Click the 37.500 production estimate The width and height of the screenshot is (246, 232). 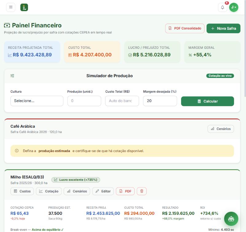[x=55, y=213]
